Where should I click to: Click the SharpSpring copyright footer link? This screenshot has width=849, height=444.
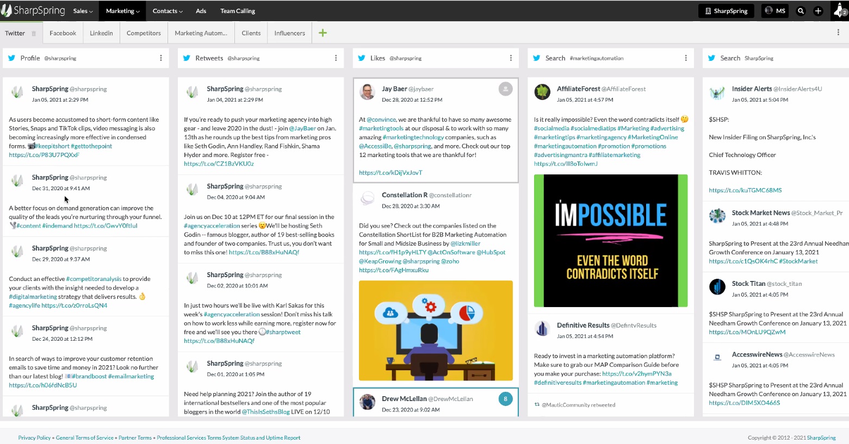click(x=821, y=437)
